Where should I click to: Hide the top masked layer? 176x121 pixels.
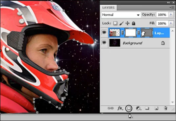[104, 33]
